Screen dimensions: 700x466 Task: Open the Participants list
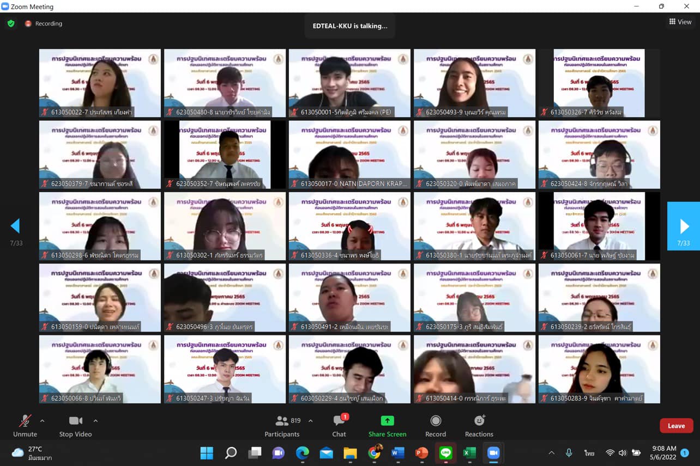282,426
